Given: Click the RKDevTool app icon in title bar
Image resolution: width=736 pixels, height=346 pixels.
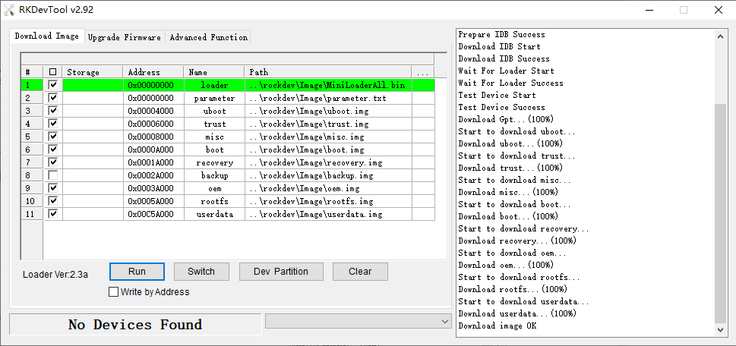Looking at the screenshot, I should tap(9, 10).
